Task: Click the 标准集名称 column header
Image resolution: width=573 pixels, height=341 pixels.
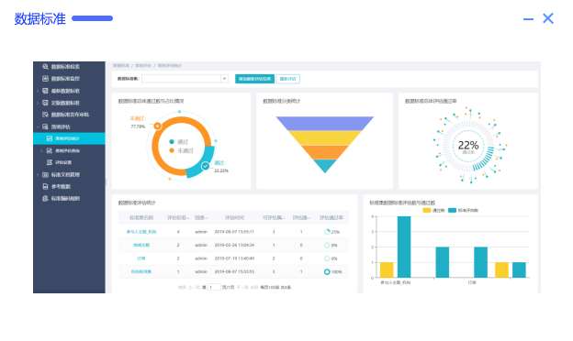Action: (x=141, y=218)
